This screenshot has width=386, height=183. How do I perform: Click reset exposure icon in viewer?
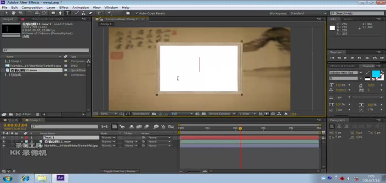point(286,114)
